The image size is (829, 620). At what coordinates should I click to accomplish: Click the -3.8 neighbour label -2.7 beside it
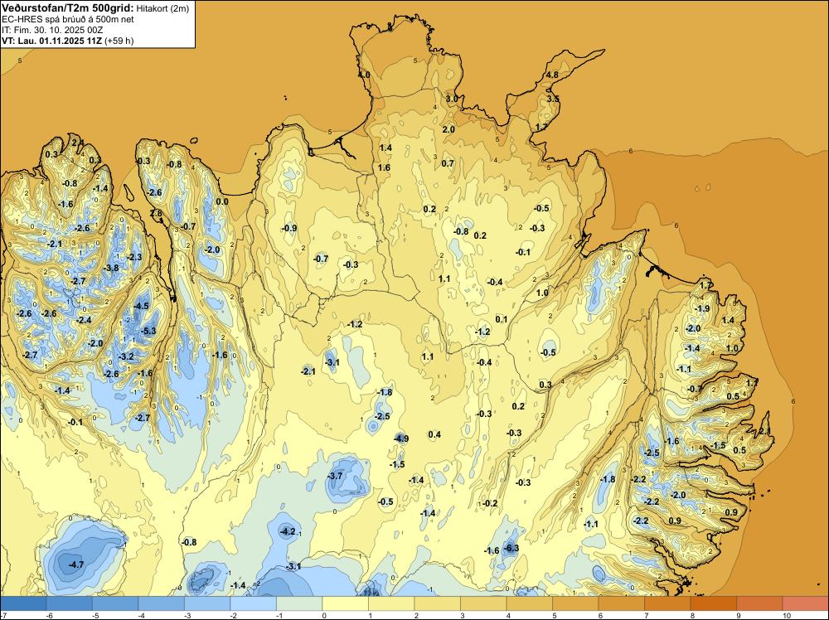pyautogui.click(x=78, y=281)
